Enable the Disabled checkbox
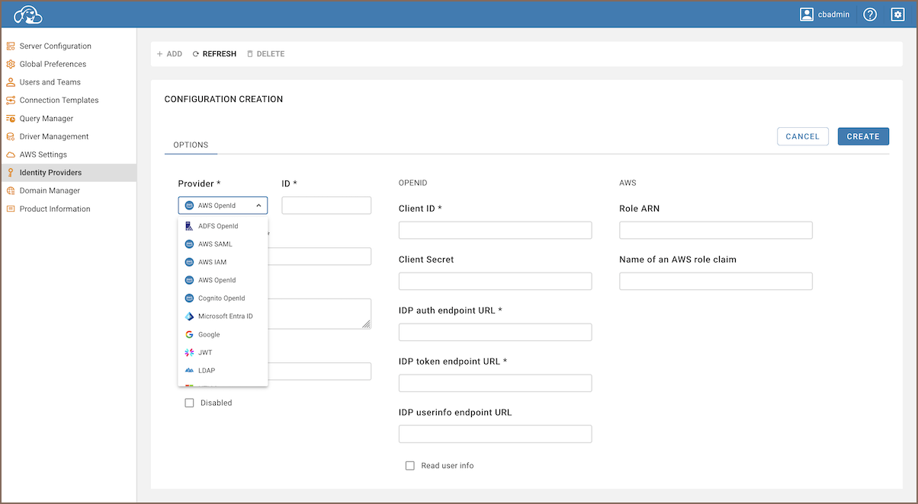Screen dimensions: 918x504 [190, 403]
